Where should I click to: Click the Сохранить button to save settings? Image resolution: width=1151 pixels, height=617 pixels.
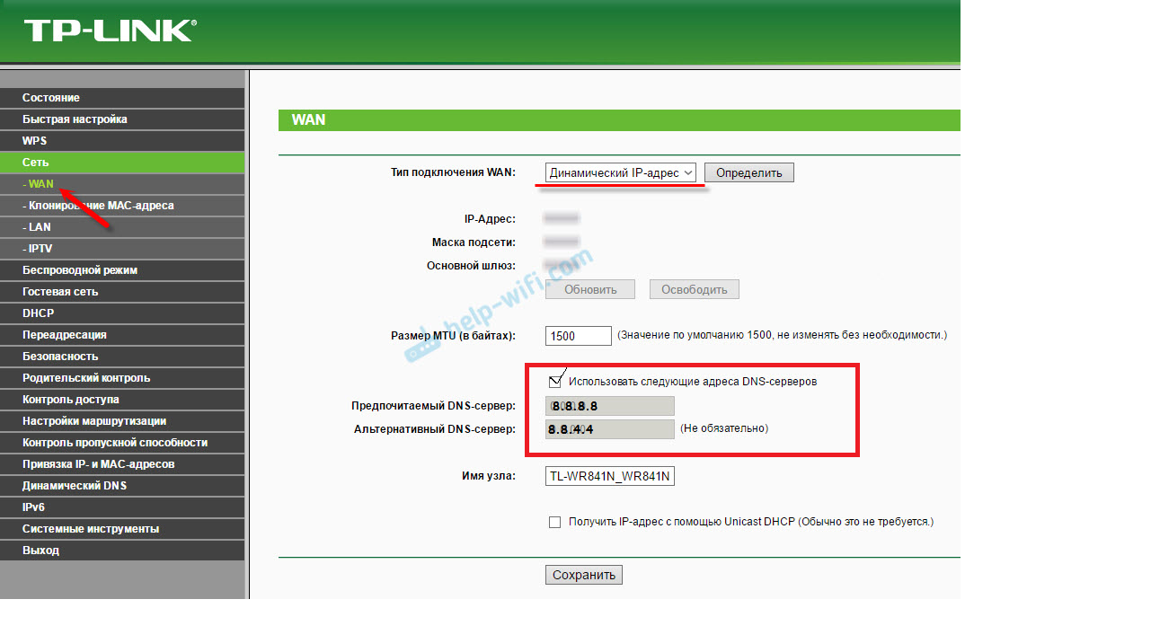(x=583, y=574)
